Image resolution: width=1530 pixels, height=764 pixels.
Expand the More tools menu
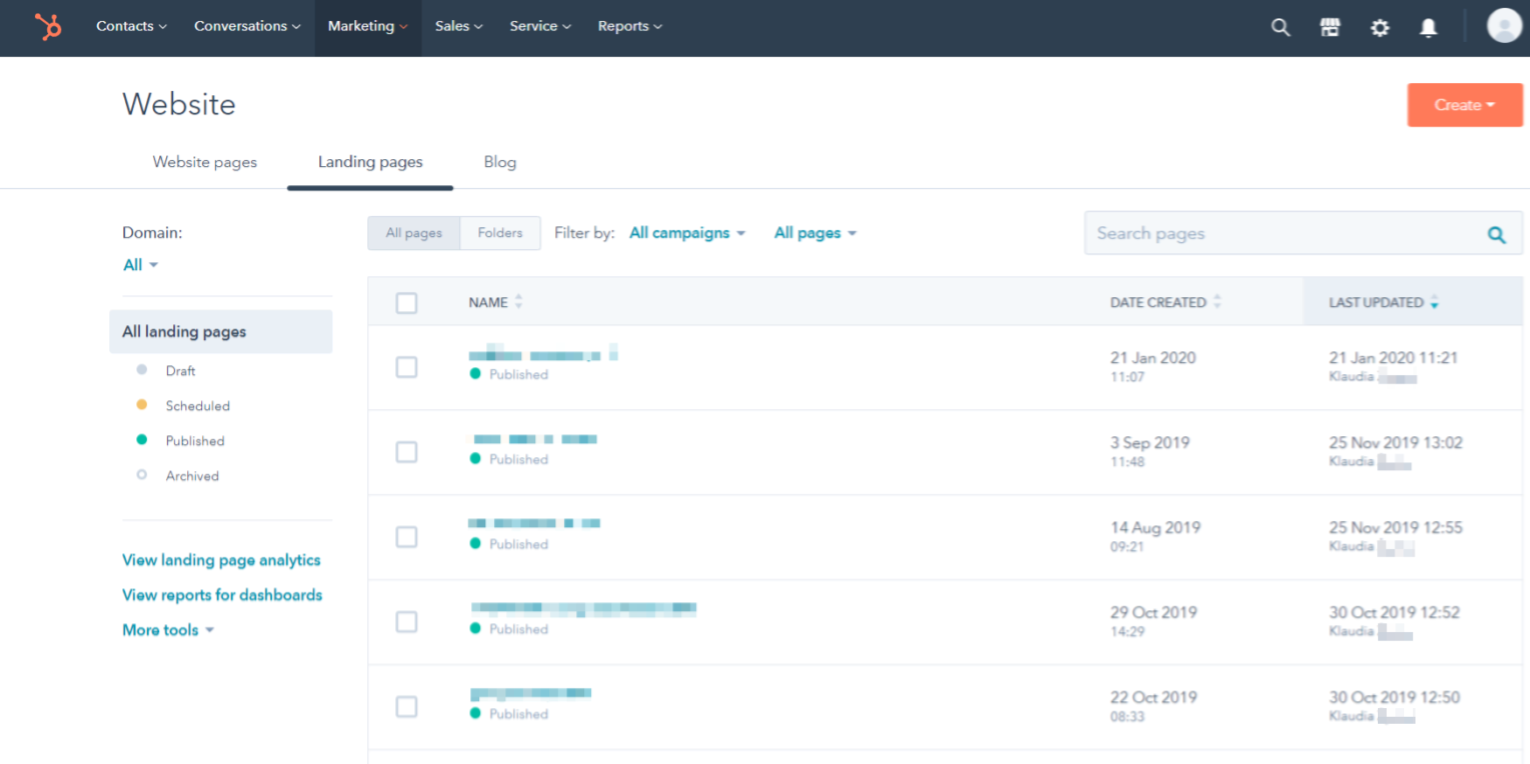pos(168,630)
